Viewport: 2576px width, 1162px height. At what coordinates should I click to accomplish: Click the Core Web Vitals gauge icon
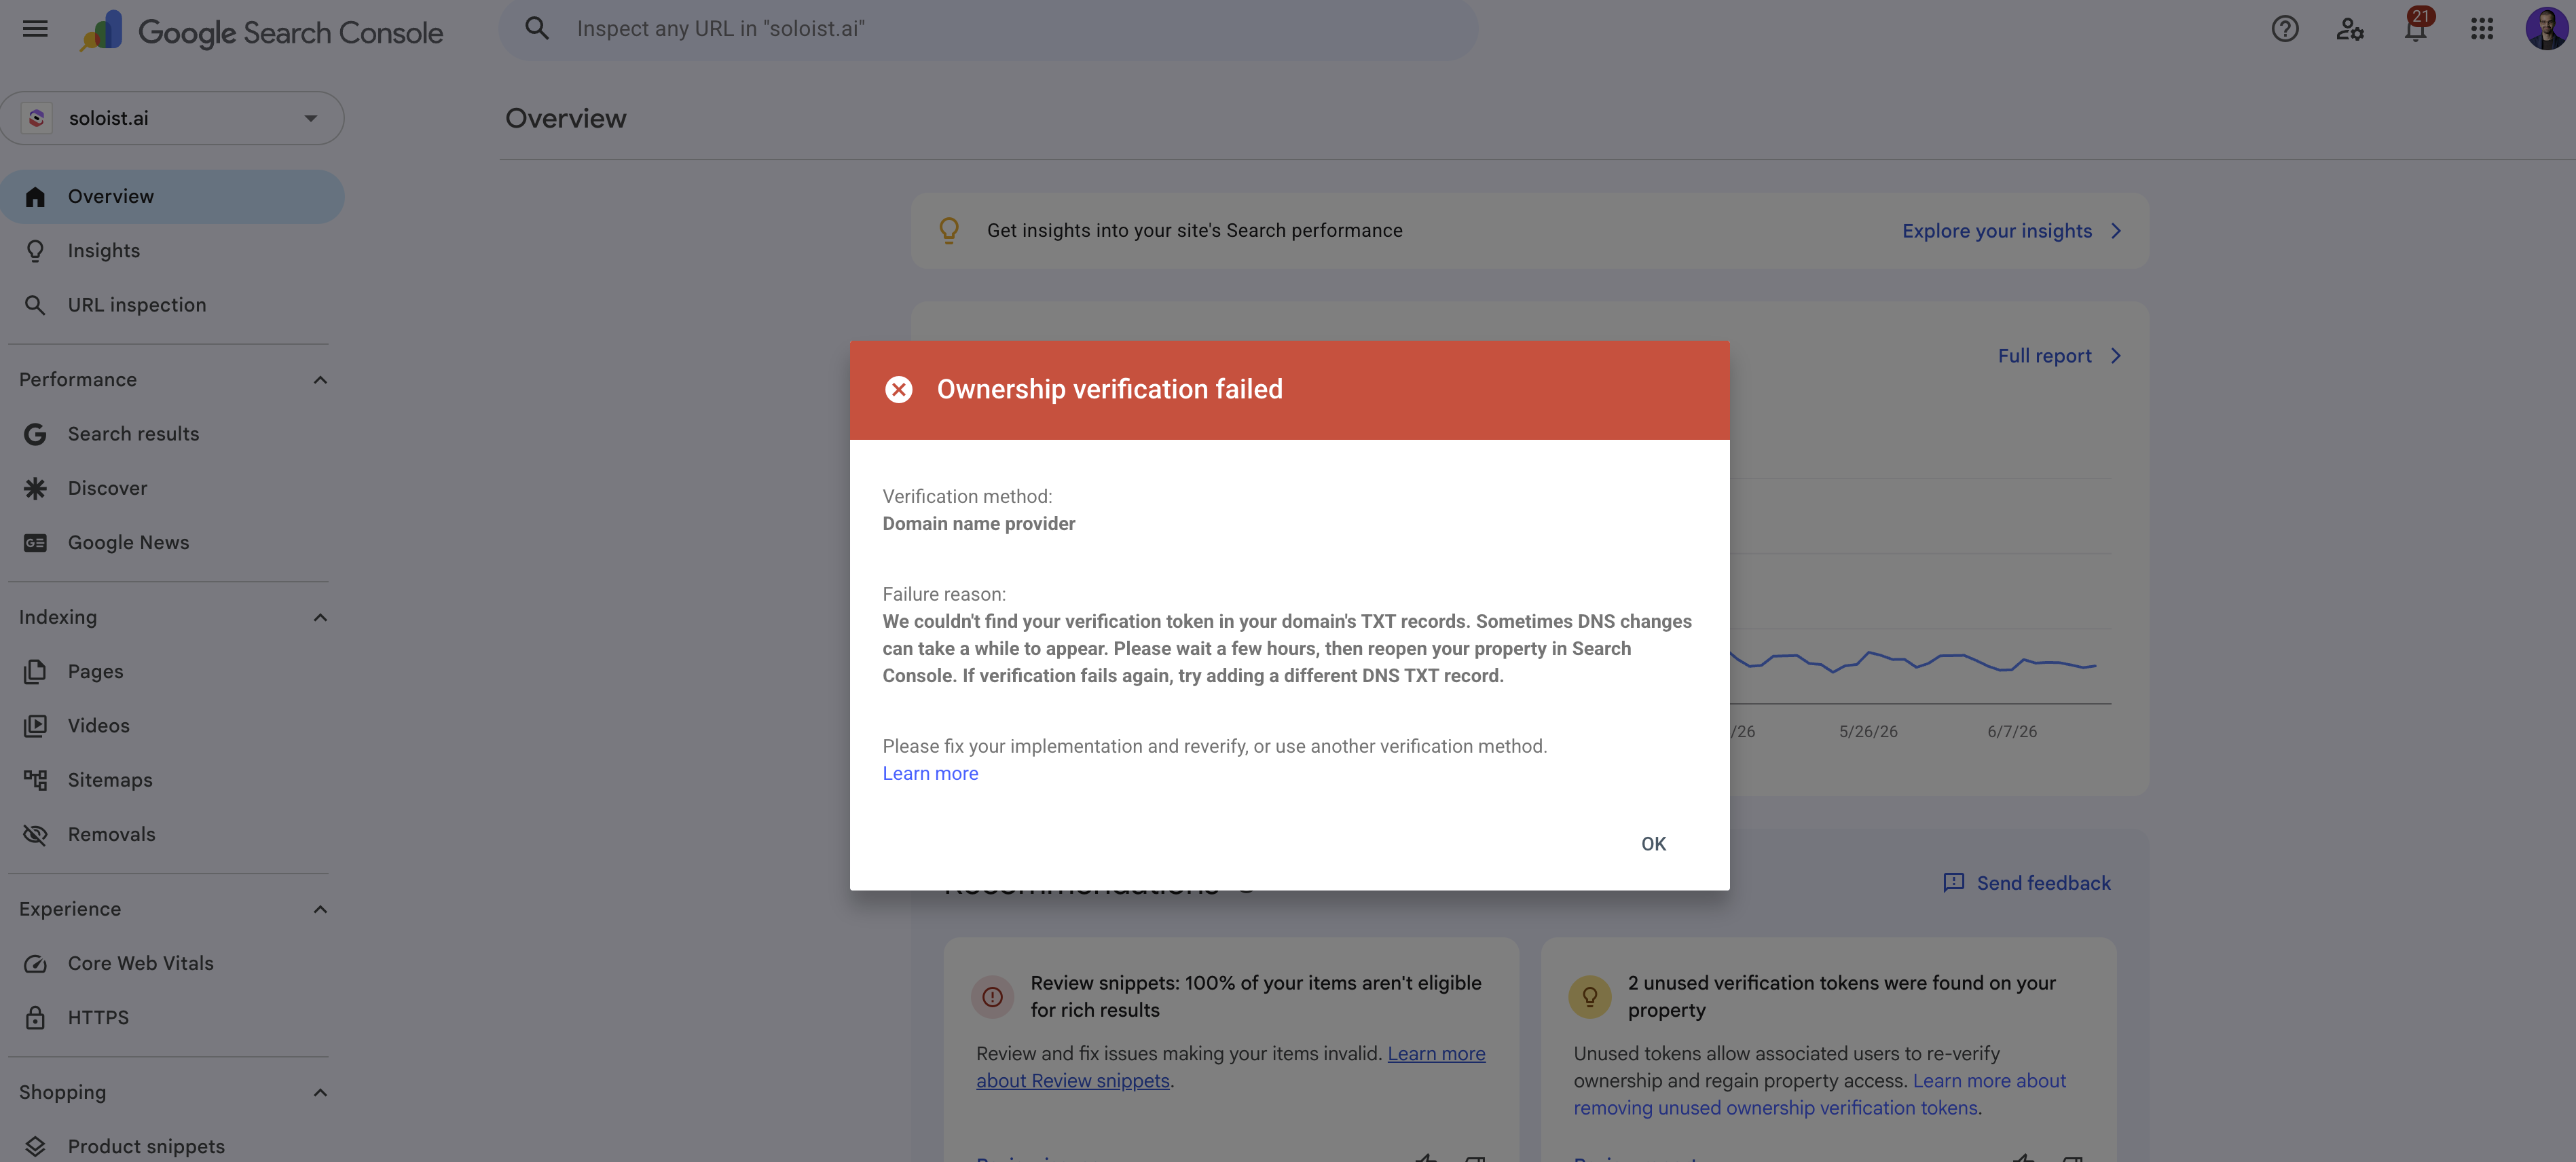click(35, 963)
